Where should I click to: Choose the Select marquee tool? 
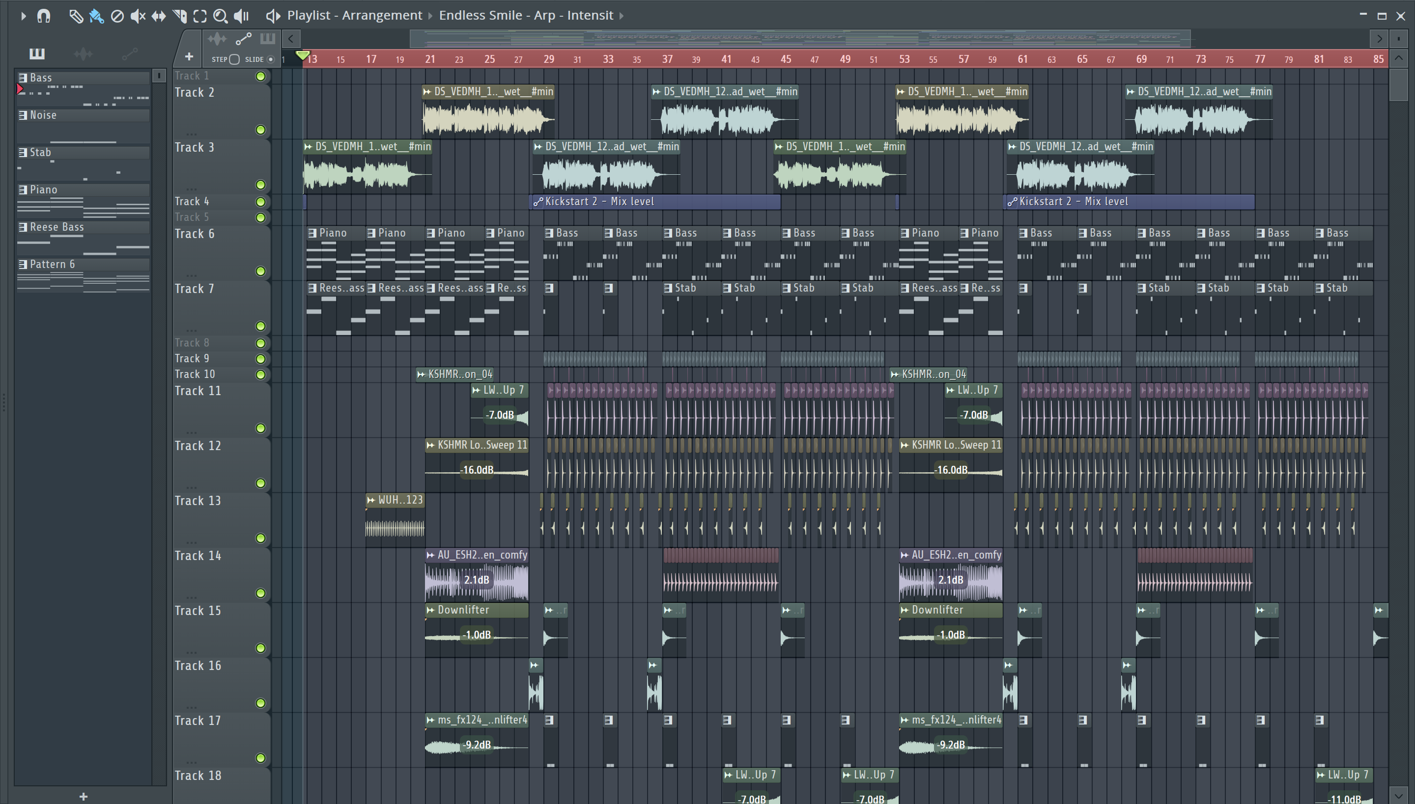point(200,16)
